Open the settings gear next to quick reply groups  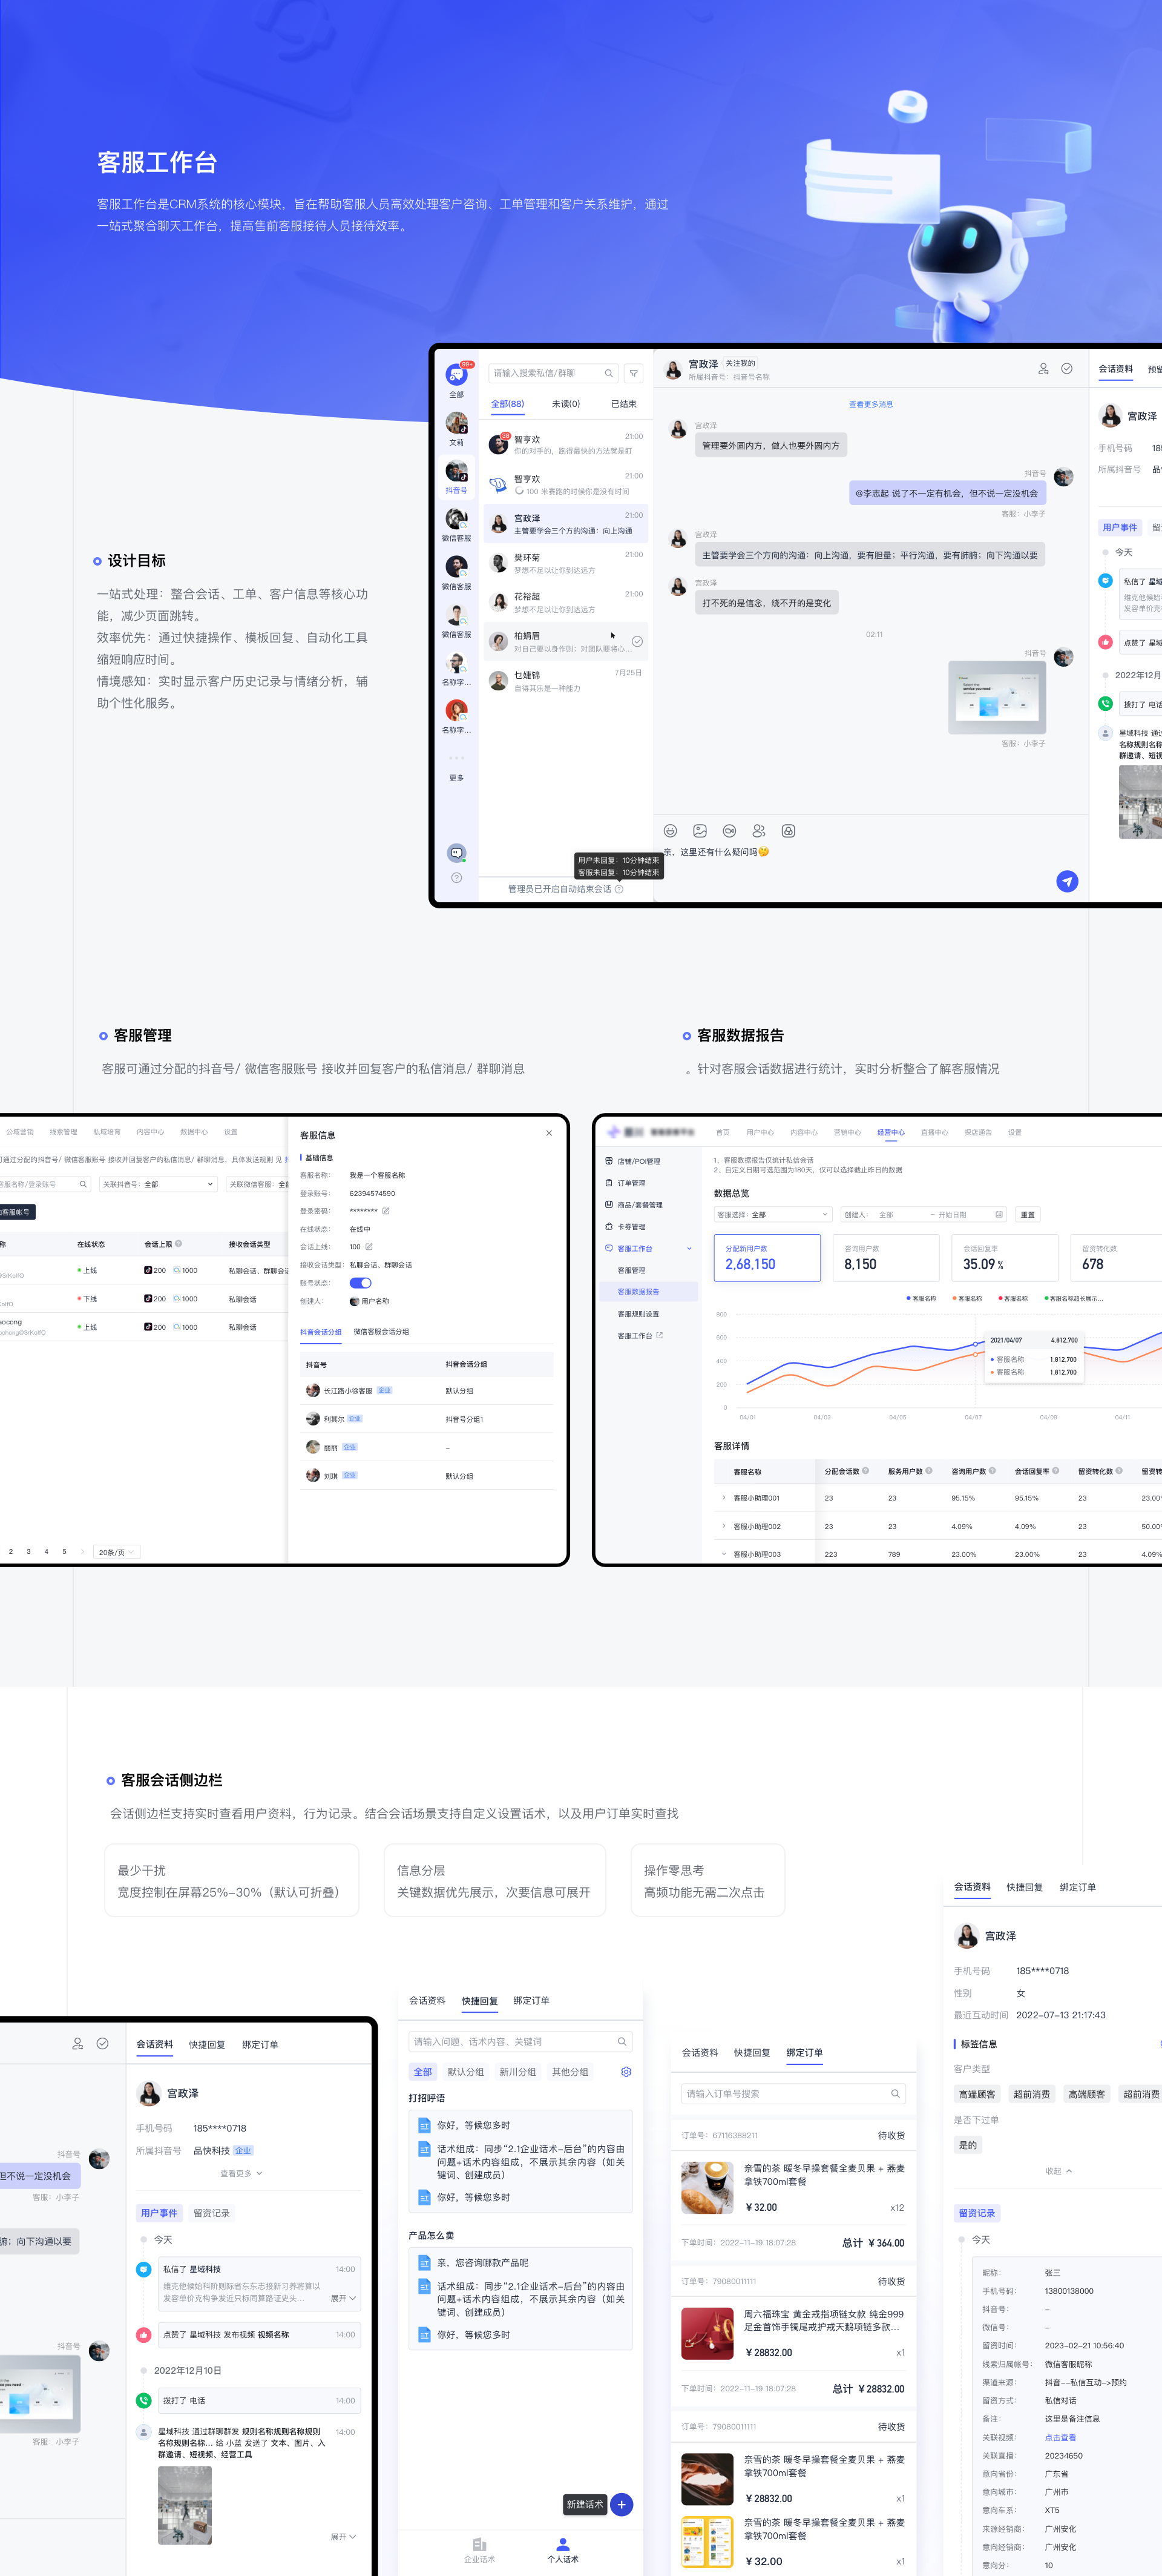(626, 2072)
